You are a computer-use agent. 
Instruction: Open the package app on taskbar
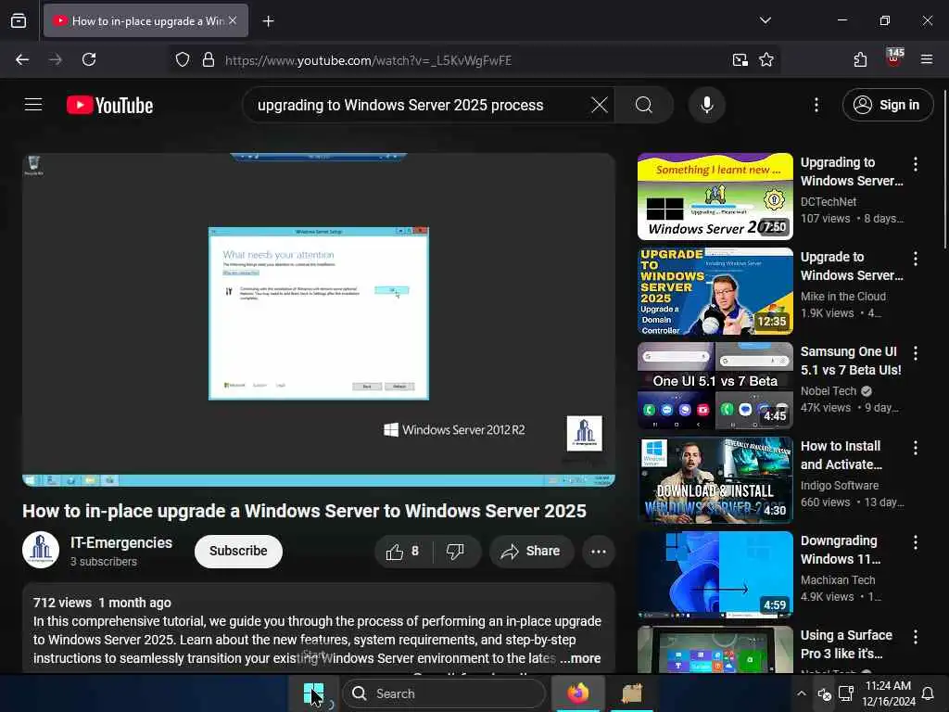coord(632,693)
